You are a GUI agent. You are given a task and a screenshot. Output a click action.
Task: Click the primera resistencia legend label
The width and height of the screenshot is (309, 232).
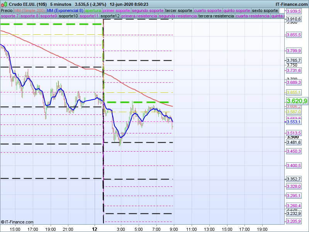pos(139,16)
